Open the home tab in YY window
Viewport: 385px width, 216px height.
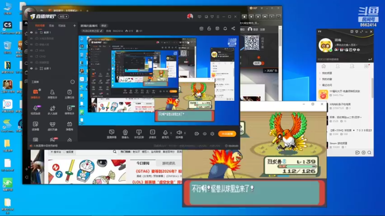323,66
